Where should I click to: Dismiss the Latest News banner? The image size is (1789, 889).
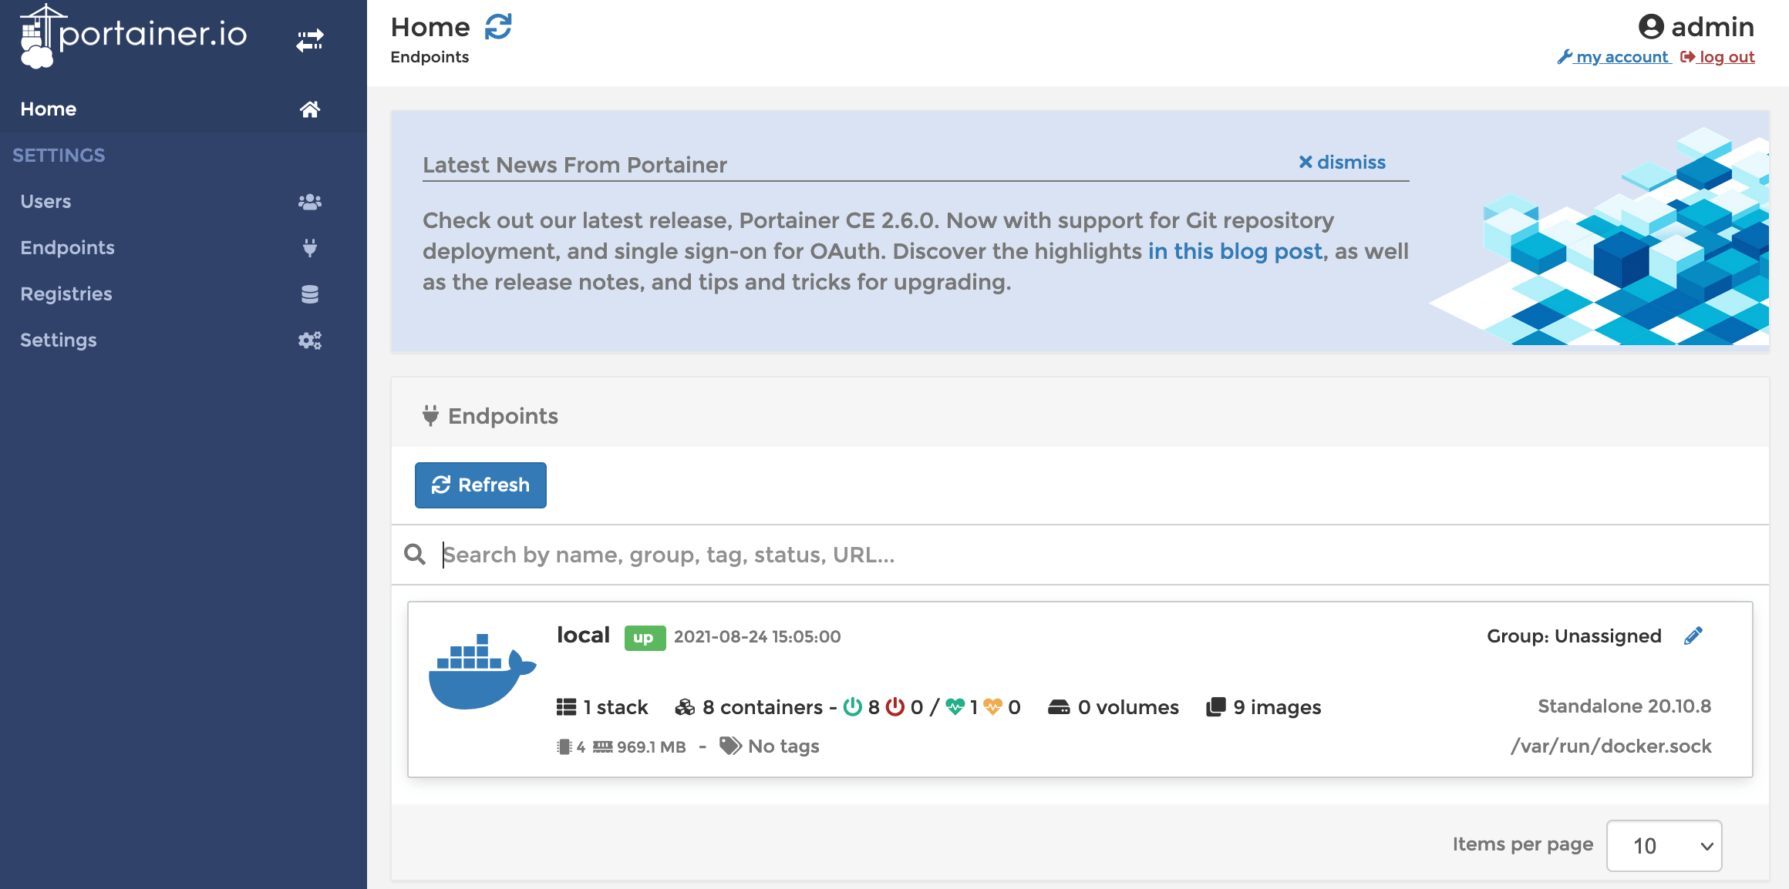pos(1342,162)
